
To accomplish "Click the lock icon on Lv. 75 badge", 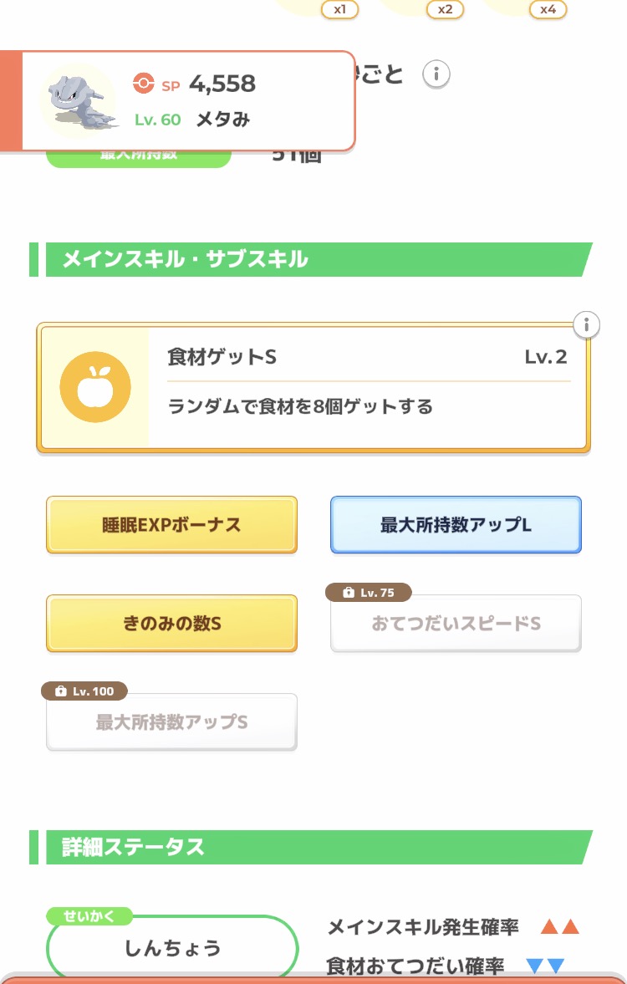I will coord(349,593).
